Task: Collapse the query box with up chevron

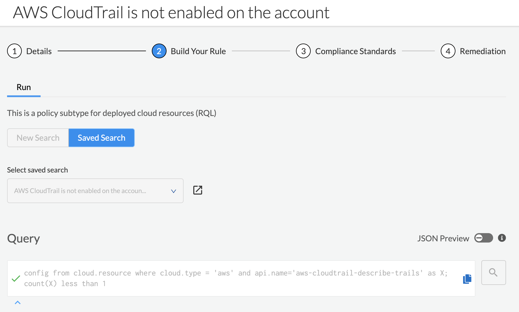Action: tap(18, 303)
